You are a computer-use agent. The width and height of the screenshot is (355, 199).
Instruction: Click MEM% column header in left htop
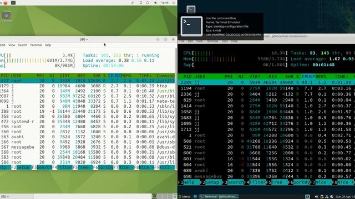click(x=126, y=76)
